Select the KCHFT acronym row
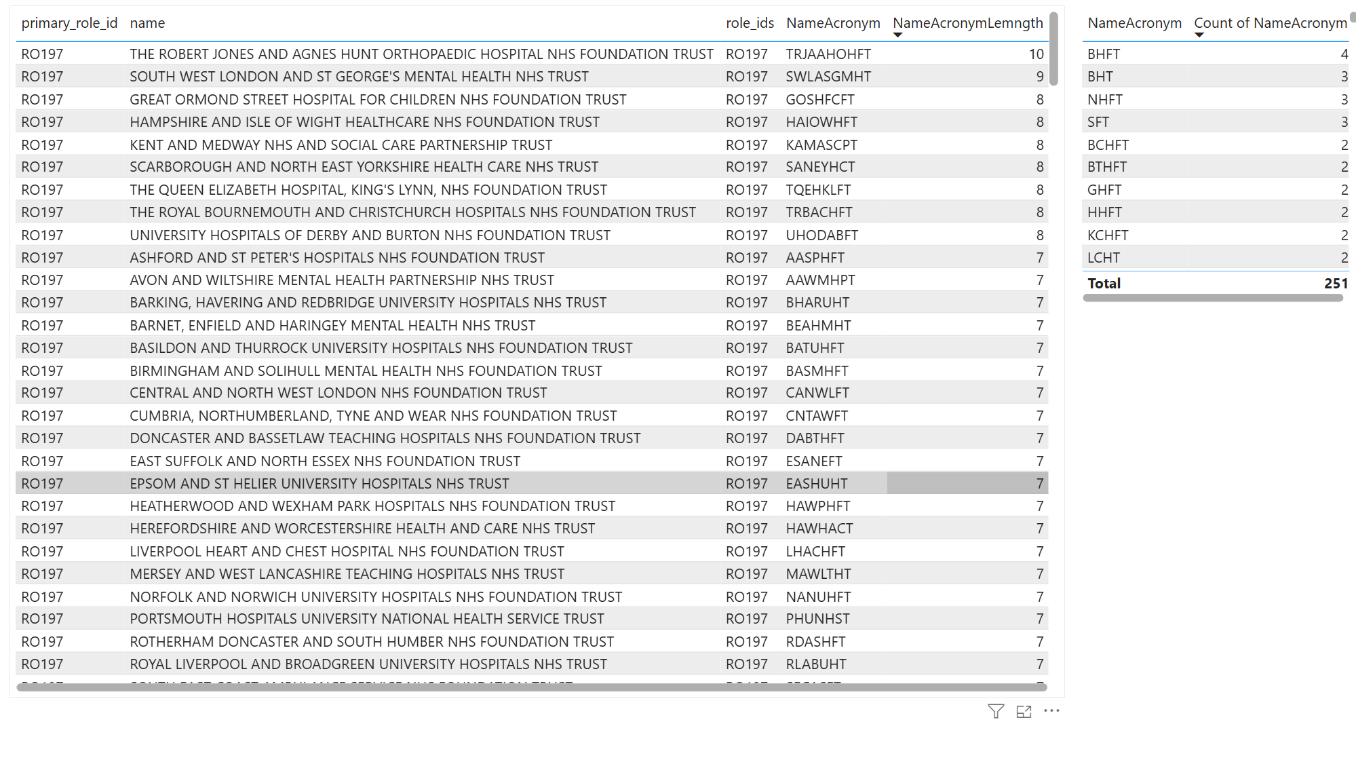This screenshot has height=760, width=1356. [x=1216, y=235]
